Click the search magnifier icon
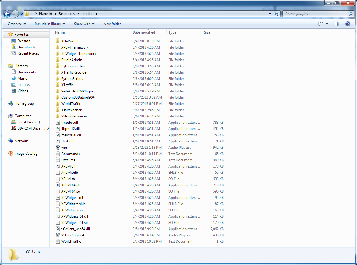 point(350,14)
